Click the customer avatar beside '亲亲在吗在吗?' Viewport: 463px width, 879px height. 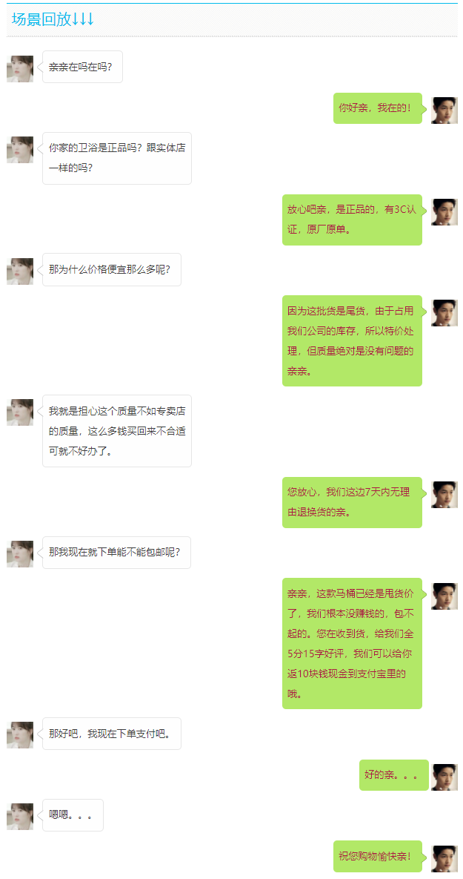19,69
